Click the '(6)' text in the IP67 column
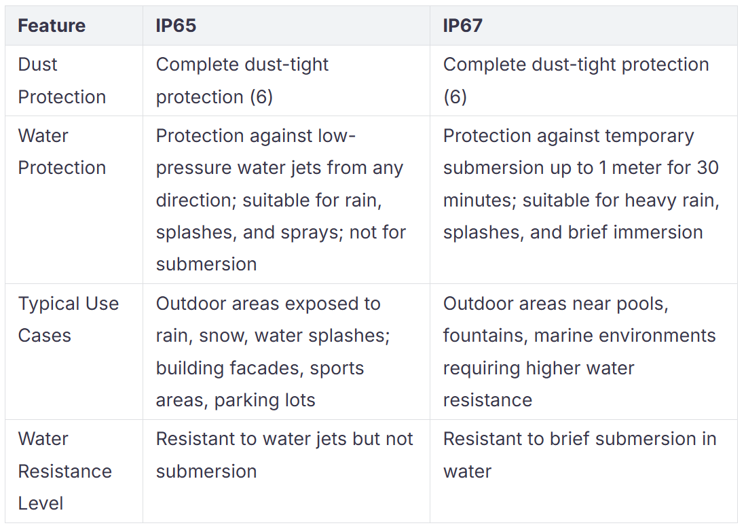This screenshot has height=532, width=746. click(x=455, y=97)
